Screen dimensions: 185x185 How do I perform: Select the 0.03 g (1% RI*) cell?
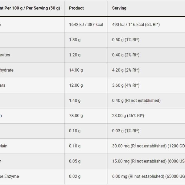pyautogui.click(x=125, y=131)
